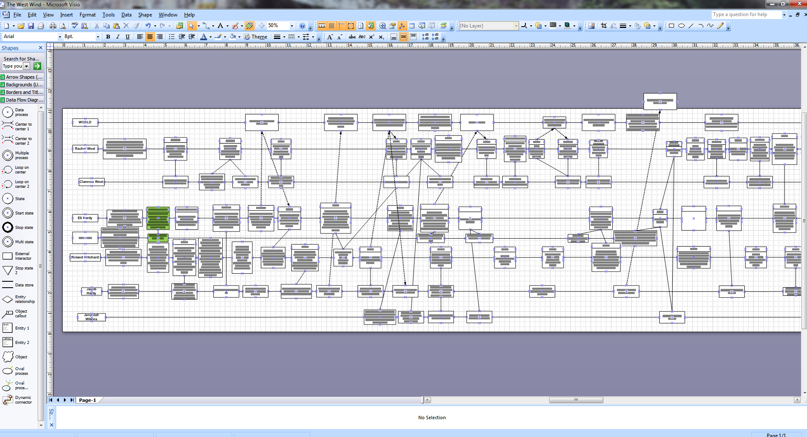The width and height of the screenshot is (807, 437).
Task: Click the Bulleted list icon
Action: 171,37
